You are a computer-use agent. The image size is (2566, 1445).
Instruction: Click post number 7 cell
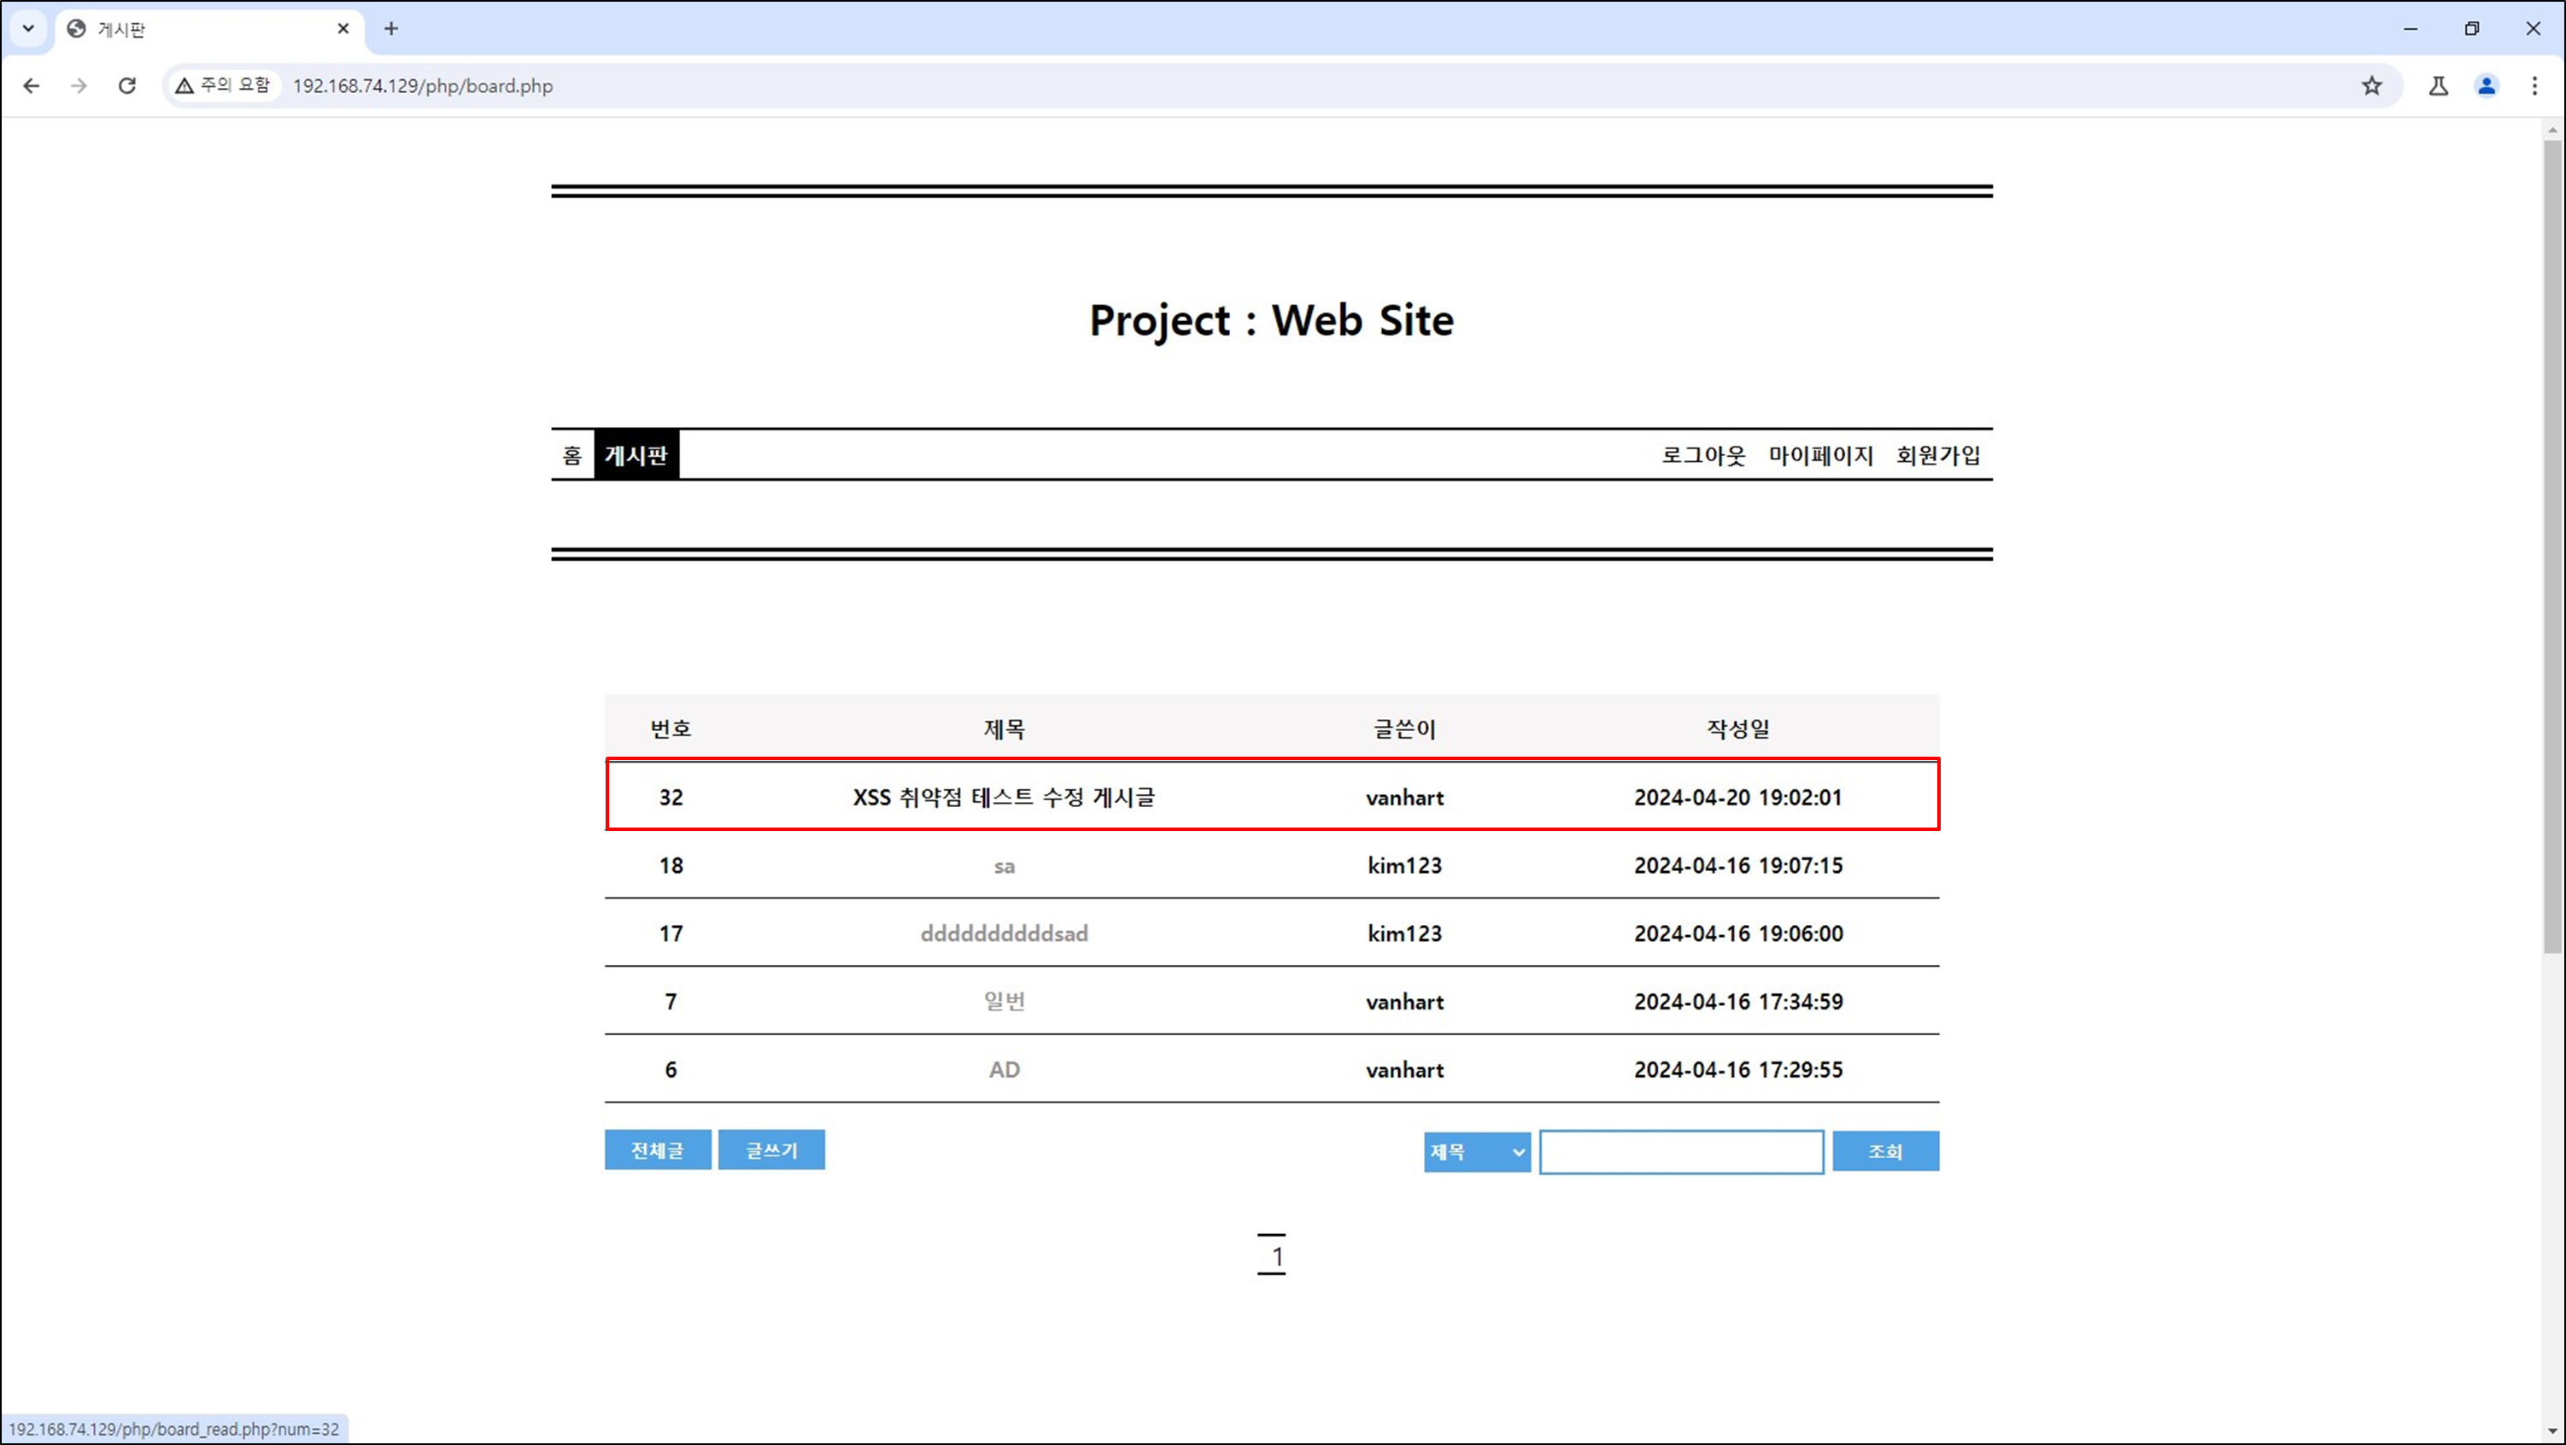pos(671,1002)
